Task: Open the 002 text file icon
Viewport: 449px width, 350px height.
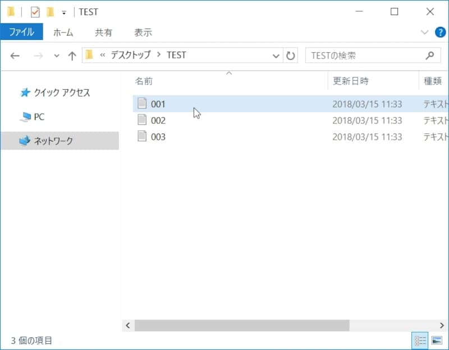Action: point(141,120)
